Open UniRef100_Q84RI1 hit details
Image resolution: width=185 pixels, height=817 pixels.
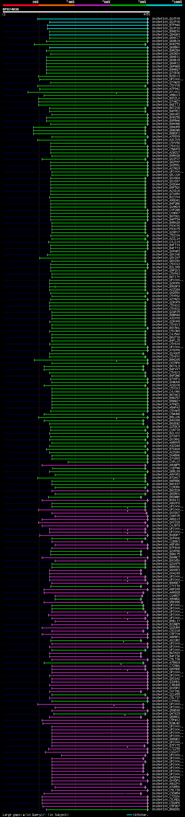(x=166, y=57)
